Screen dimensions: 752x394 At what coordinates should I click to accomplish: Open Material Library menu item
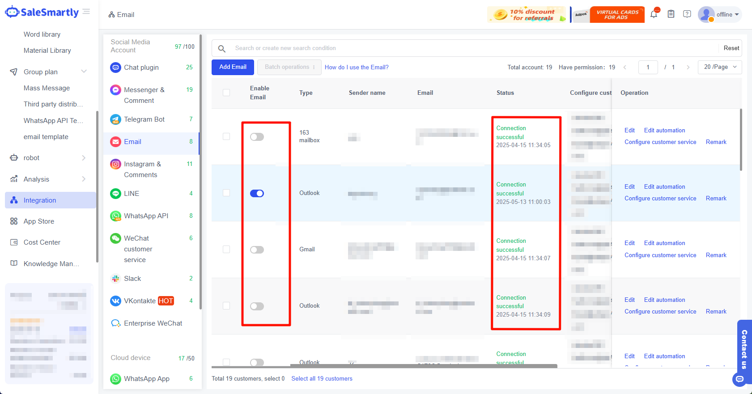47,51
